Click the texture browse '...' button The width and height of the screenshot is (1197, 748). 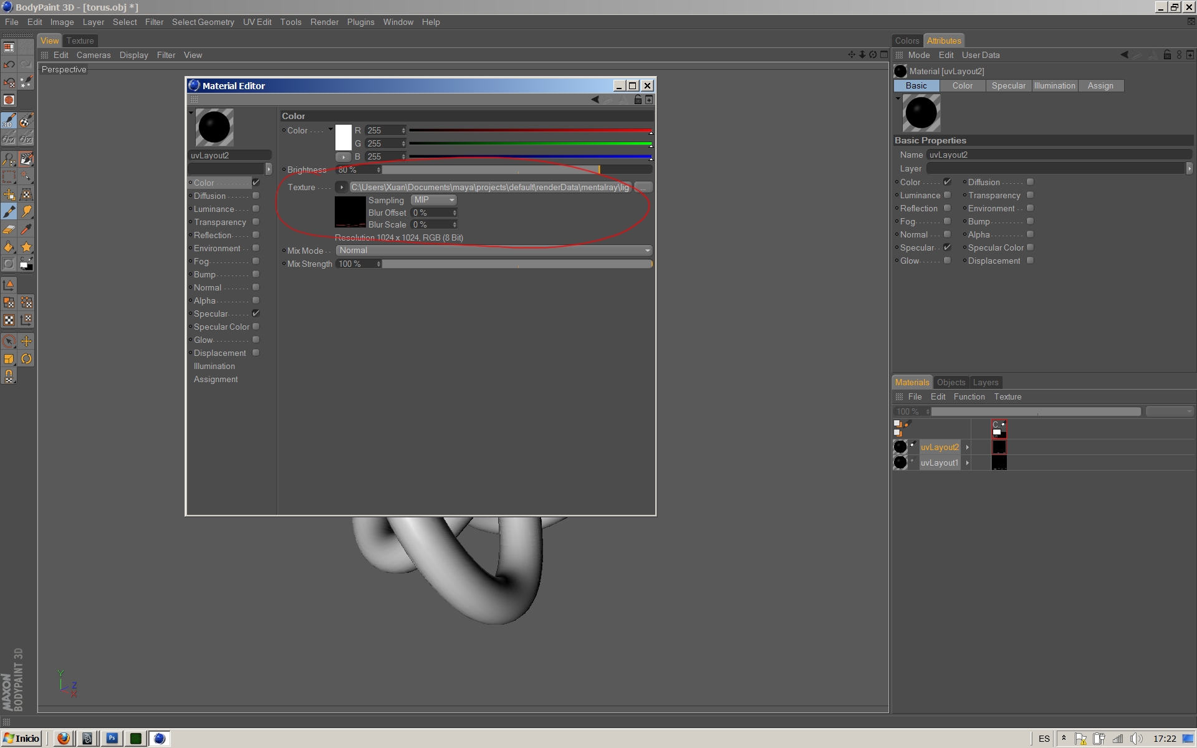pos(643,187)
